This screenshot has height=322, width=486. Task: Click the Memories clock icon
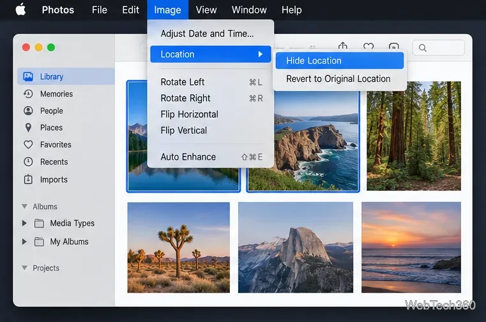[x=28, y=94]
